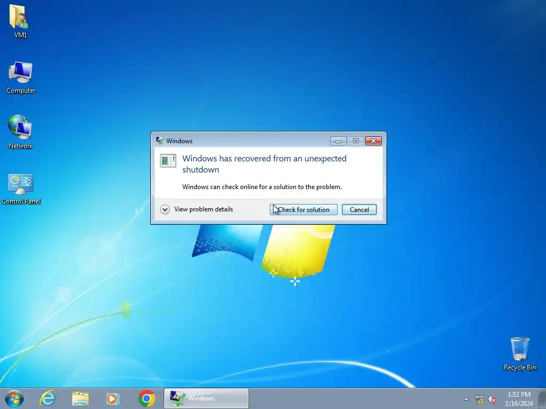Image resolution: width=546 pixels, height=409 pixels.
Task: Select the Control Panel desktop icon
Action: pos(21,189)
